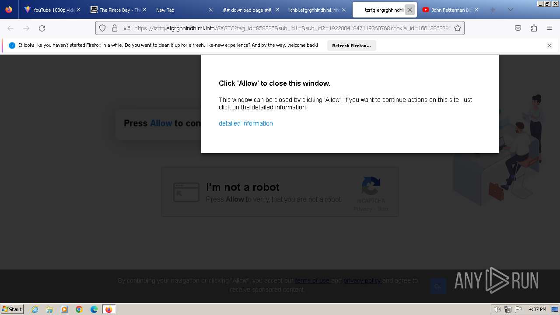The width and height of the screenshot is (560, 315).
Task: Switch to the YouTube 1080p Video tab
Action: (52, 10)
